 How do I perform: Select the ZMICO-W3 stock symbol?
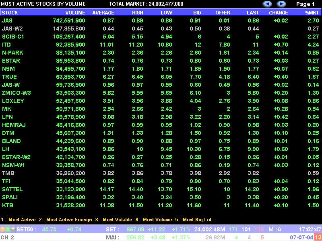pos(17,93)
